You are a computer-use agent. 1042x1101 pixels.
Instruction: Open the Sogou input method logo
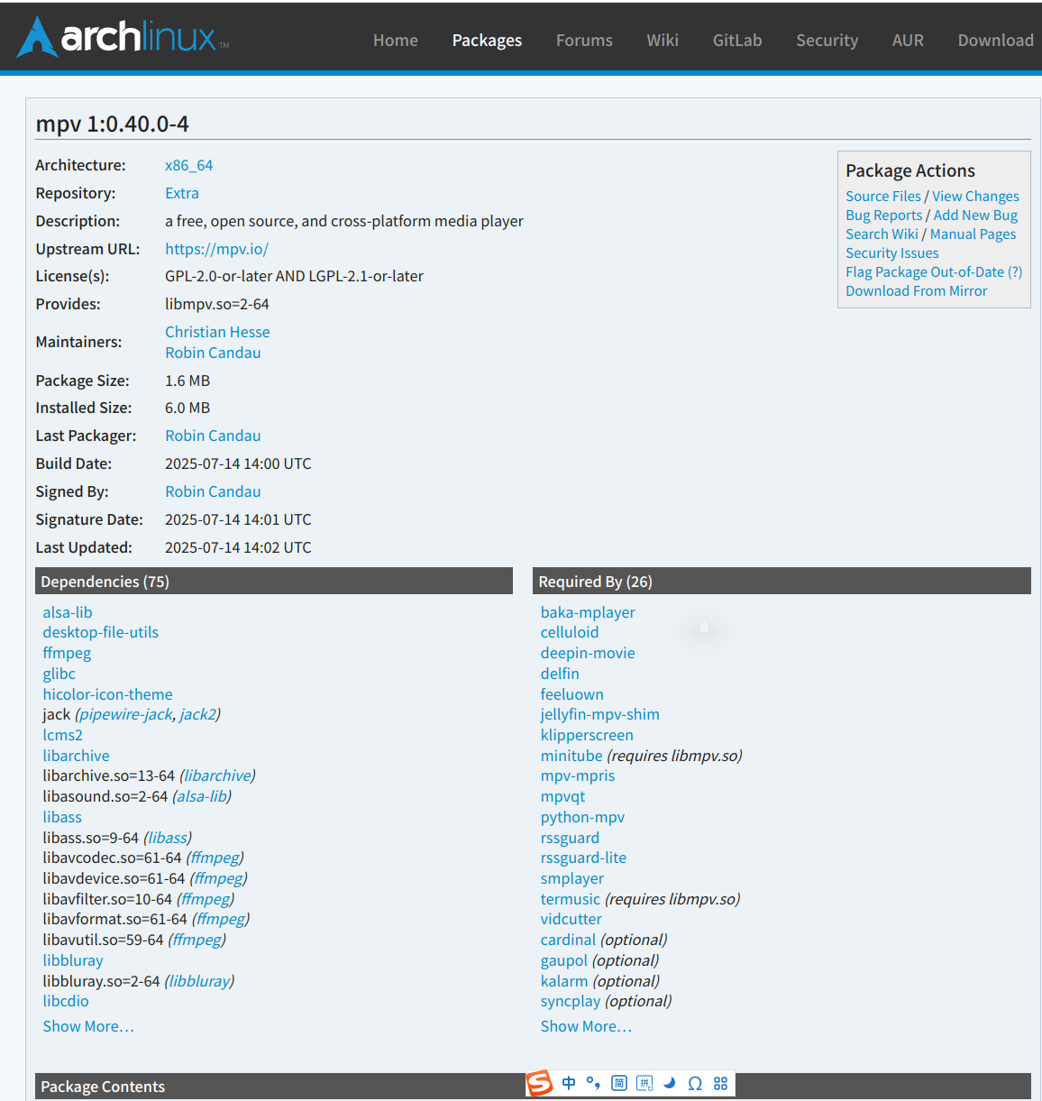click(540, 1083)
